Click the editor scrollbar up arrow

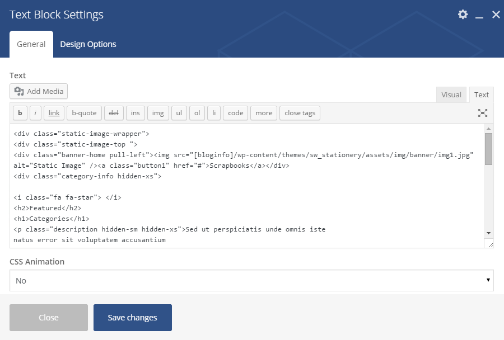point(488,129)
